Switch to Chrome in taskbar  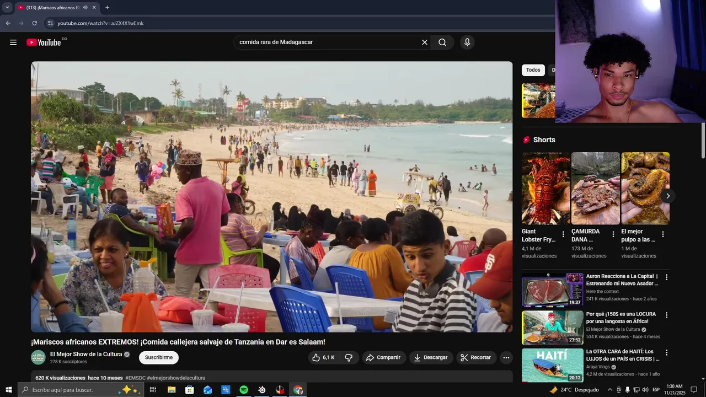tap(298, 390)
